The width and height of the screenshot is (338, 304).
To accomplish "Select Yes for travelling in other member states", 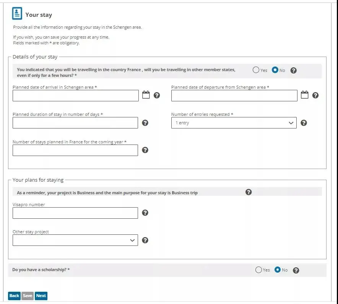I will click(x=256, y=70).
